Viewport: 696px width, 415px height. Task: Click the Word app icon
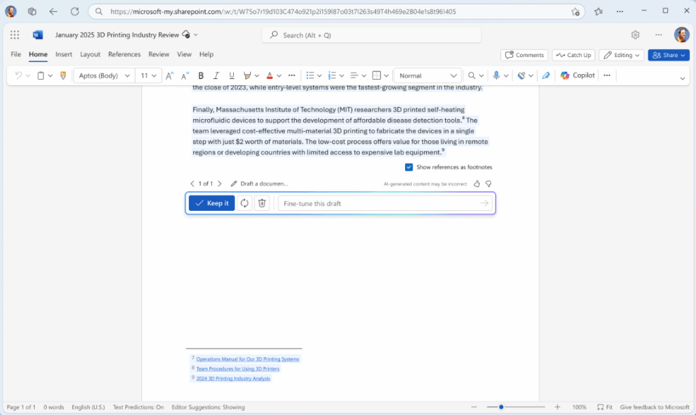pyautogui.click(x=38, y=35)
